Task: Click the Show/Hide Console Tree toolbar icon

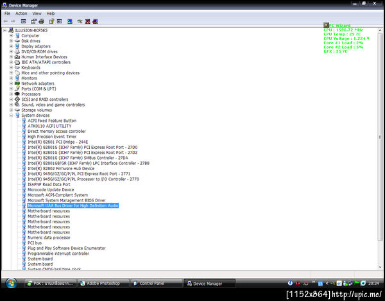Action: [x=23, y=21]
